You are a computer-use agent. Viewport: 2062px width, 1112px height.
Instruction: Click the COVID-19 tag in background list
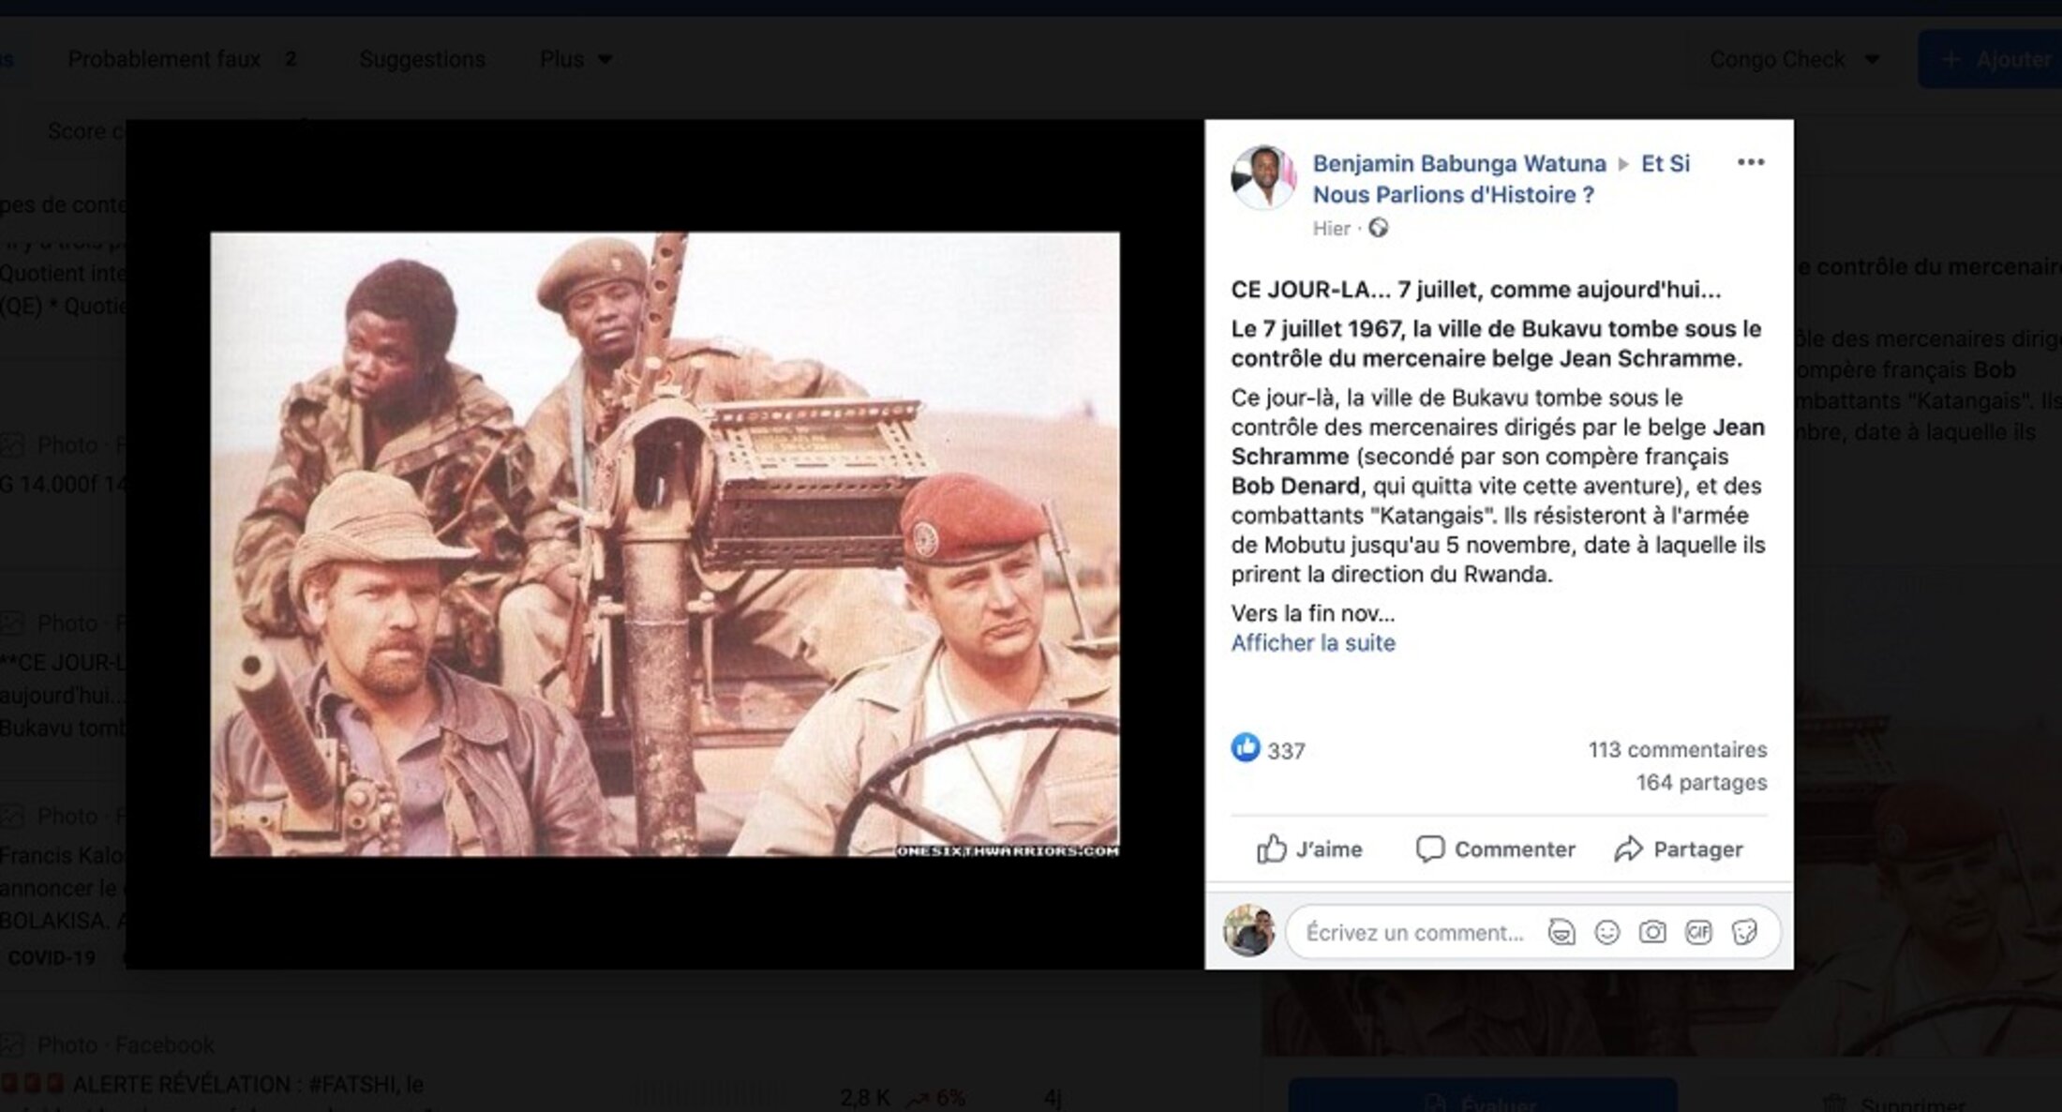point(52,958)
